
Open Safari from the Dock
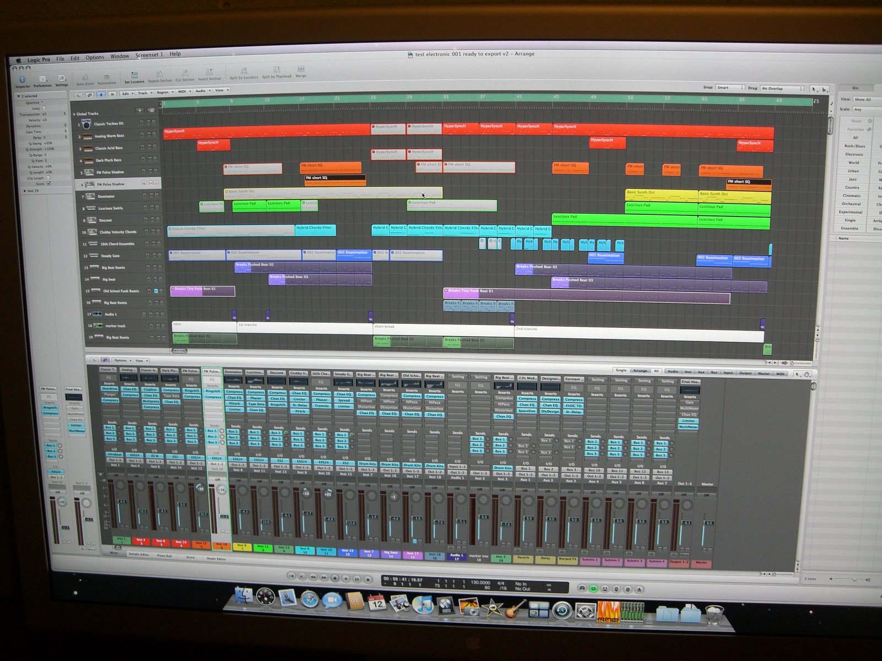click(x=309, y=599)
